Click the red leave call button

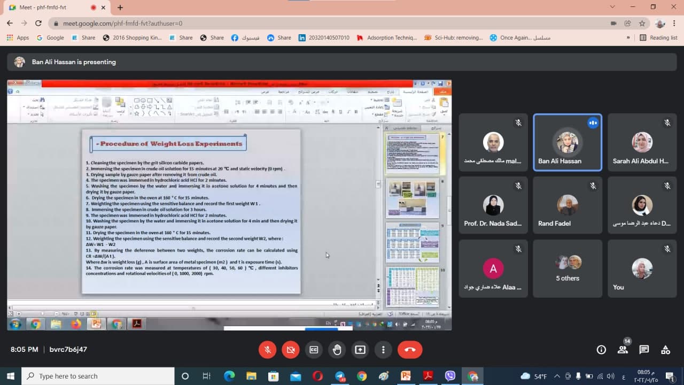pos(410,350)
